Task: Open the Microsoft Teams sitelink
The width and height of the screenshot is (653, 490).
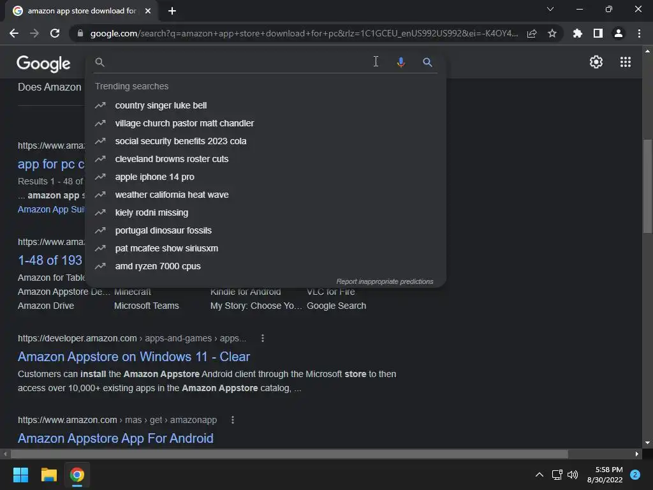Action: (x=146, y=306)
